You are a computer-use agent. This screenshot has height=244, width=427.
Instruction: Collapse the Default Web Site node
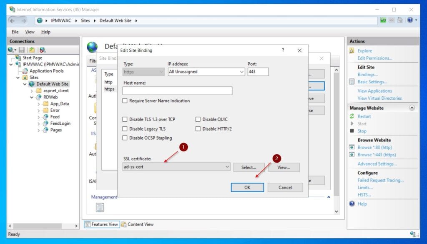pos(25,84)
